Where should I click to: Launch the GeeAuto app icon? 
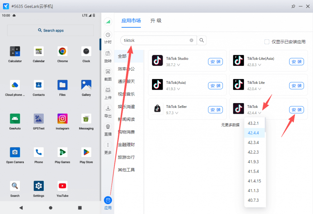click(x=15, y=119)
